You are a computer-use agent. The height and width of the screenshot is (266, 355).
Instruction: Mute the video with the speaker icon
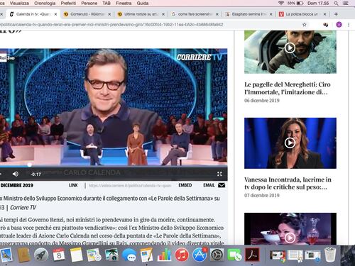pos(16,174)
